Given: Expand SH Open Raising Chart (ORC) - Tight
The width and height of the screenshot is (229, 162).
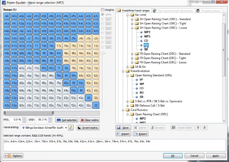Looking at the screenshot, I should pos(132,24).
